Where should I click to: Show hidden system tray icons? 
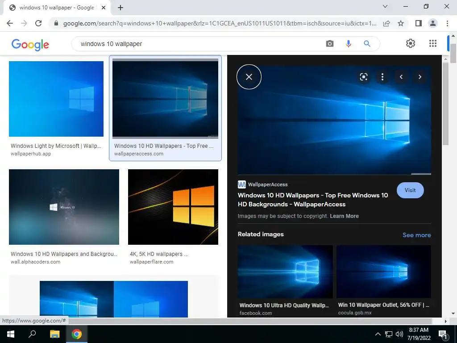pyautogui.click(x=378, y=334)
